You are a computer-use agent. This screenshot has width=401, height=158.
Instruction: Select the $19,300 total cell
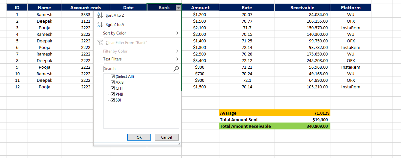302,120
